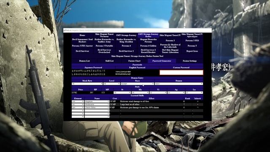Open the Shin Megami Tensei IV link
This screenshot has width=270, height=152.
(x=170, y=35)
